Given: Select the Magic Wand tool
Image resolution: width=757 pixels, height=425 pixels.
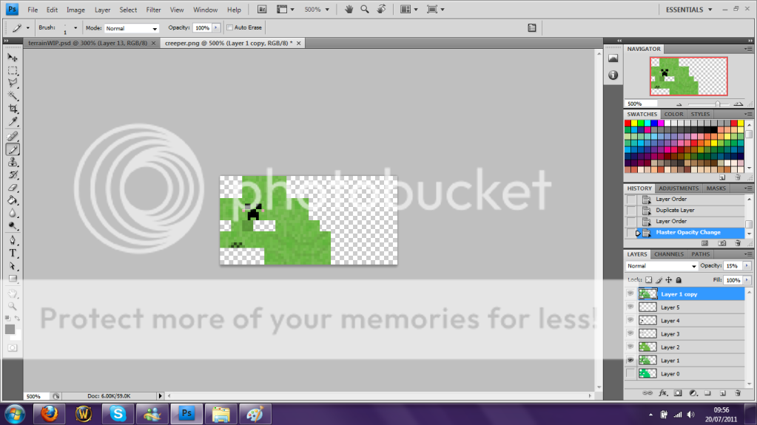Looking at the screenshot, I should pos(13,95).
